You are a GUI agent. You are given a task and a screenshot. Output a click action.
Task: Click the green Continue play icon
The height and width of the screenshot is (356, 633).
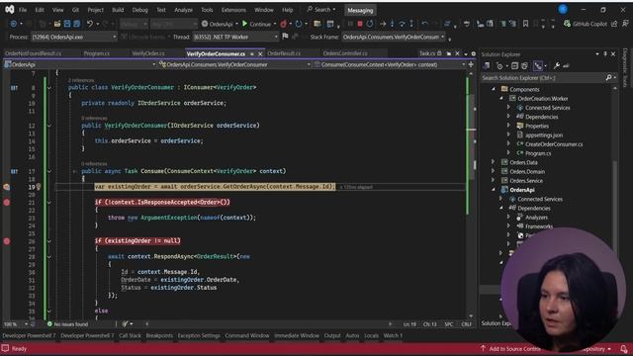(x=244, y=24)
